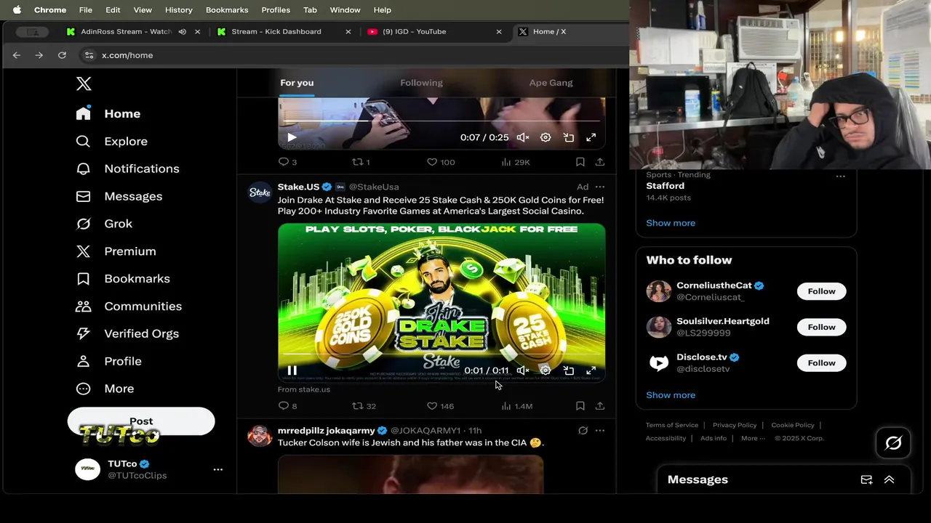This screenshot has width=931, height=523.
Task: Show more trending topics
Action: point(671,223)
